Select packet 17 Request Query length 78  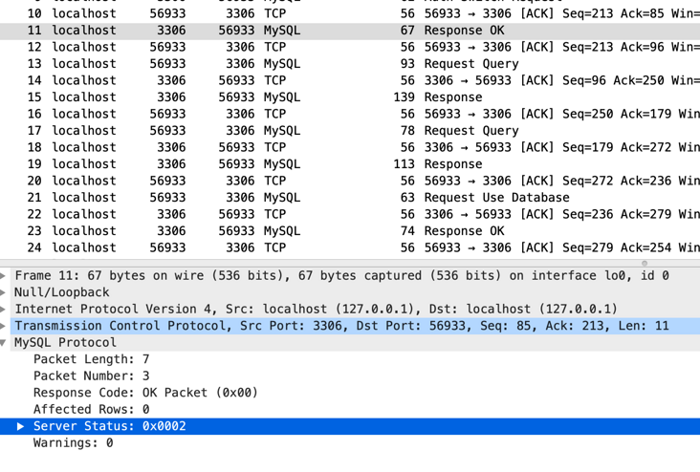pos(350,131)
